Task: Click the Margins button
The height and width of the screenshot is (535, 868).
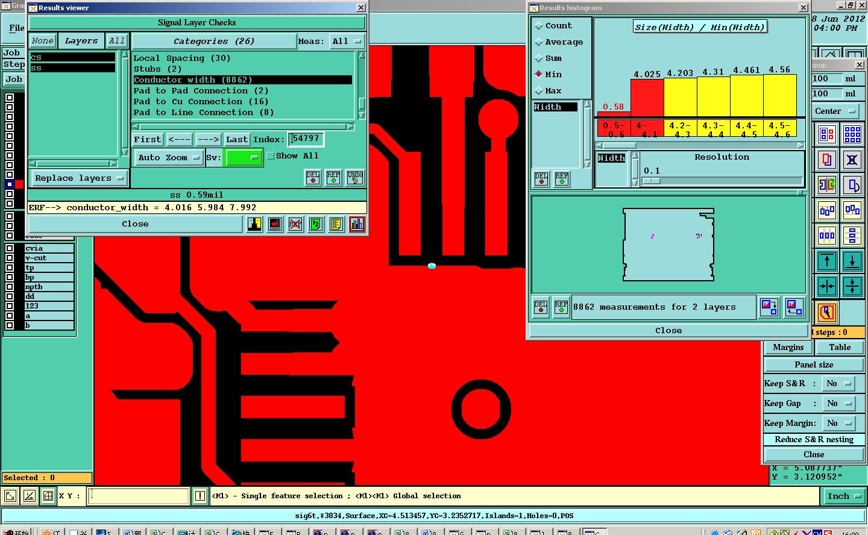Action: point(788,348)
